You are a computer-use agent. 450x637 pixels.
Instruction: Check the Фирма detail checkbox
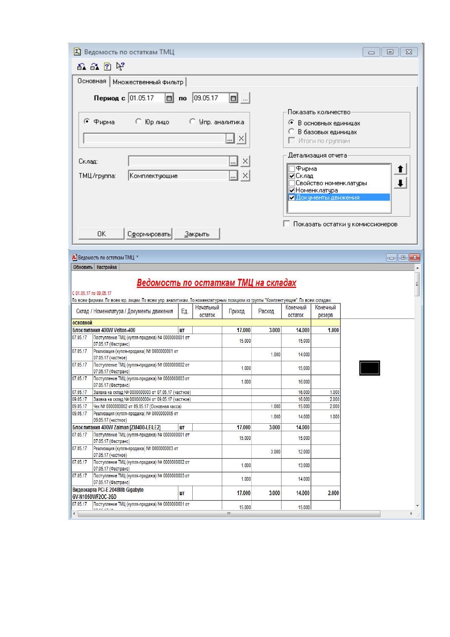coord(292,169)
